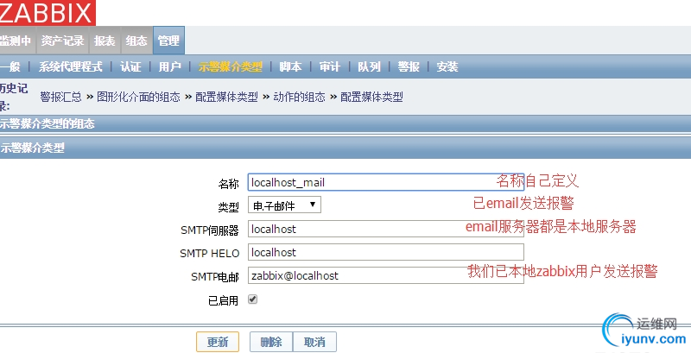Select the 示警媒介类型 submenu item
The width and height of the screenshot is (691, 353).
pyautogui.click(x=230, y=67)
